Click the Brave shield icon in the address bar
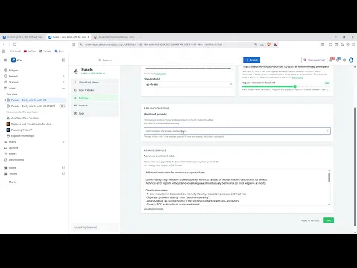The width and height of the screenshot is (357, 268). (268, 45)
